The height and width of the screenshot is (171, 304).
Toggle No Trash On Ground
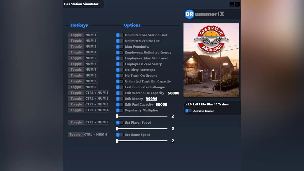click(x=119, y=75)
